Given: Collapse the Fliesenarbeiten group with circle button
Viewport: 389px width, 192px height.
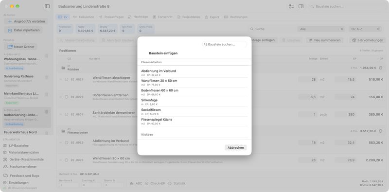Looking at the screenshot, I should pos(381,131).
